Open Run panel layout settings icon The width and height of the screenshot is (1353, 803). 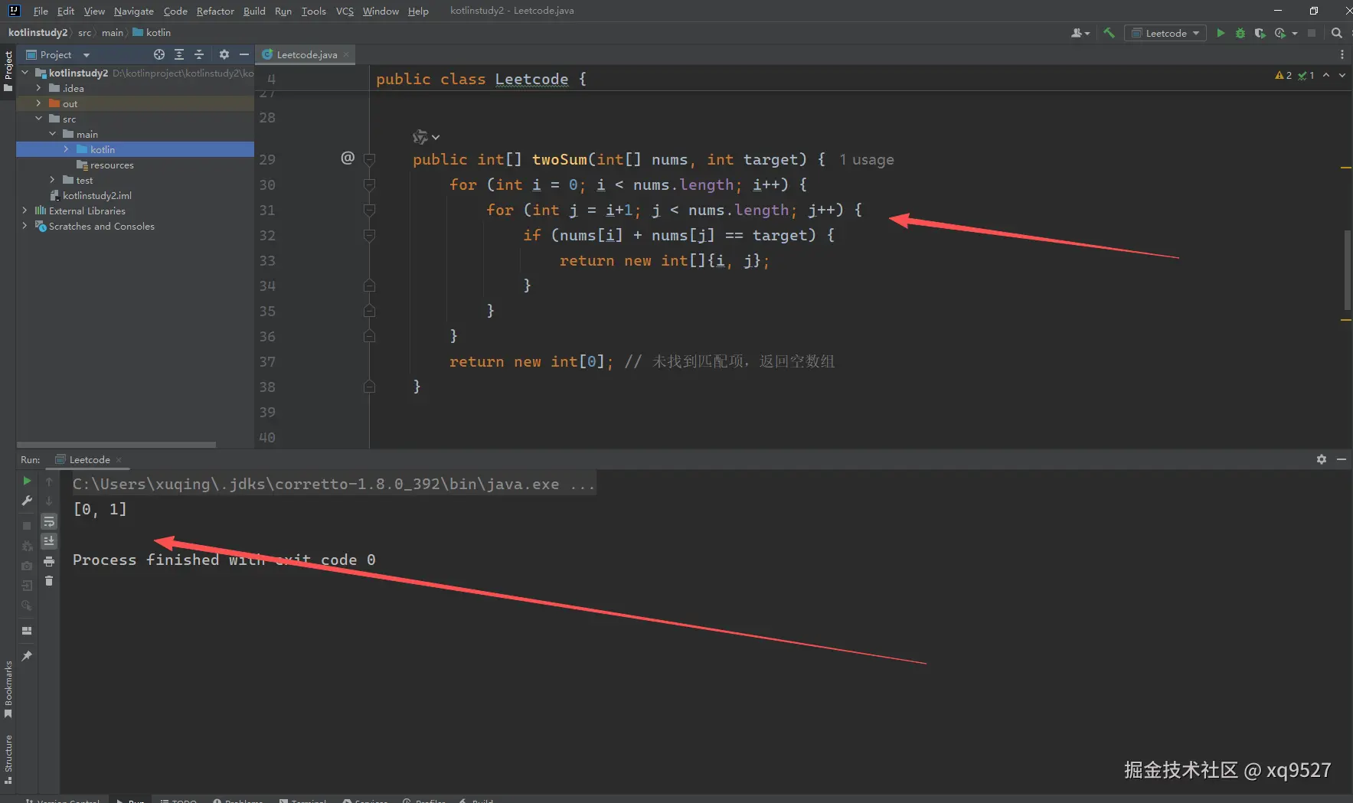pyautogui.click(x=27, y=631)
